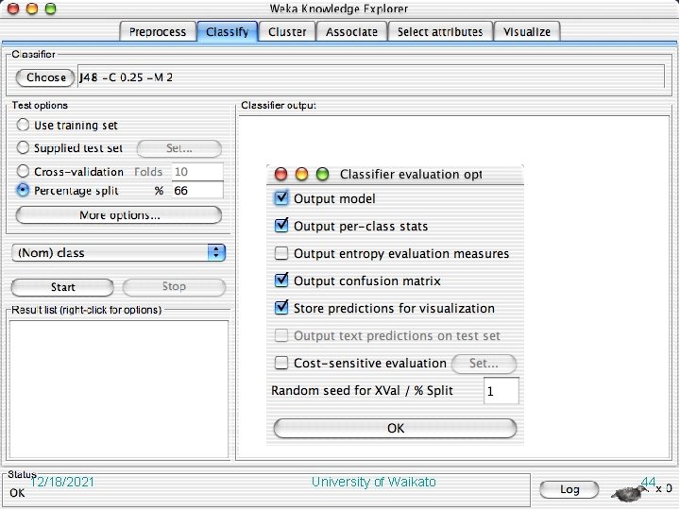Minimize the Classifier evaluation options dialog
Image resolution: width=680 pixels, height=510 pixels.
click(301, 174)
